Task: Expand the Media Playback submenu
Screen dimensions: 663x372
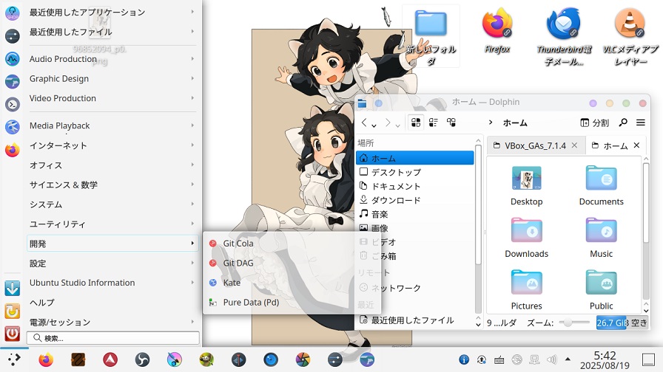Action: pos(112,125)
